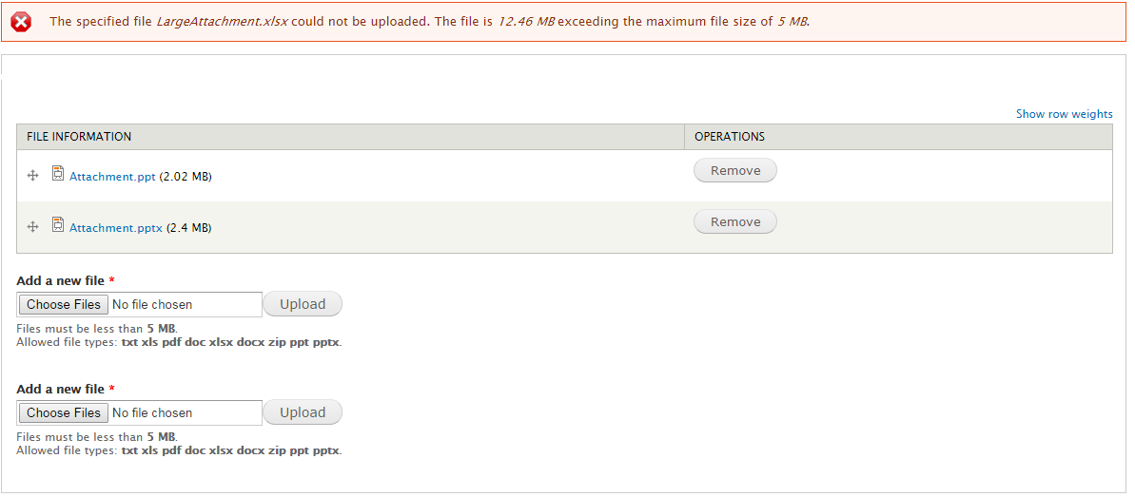Remove the Attachment.ppt file

pos(735,171)
